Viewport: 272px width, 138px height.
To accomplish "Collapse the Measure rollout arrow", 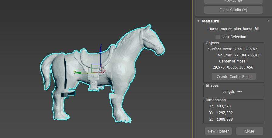I will 198,21.
